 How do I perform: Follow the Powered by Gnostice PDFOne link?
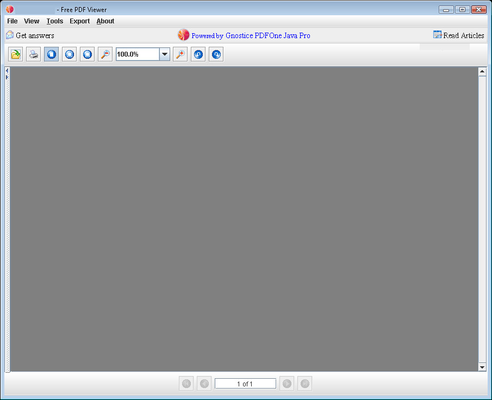point(244,35)
